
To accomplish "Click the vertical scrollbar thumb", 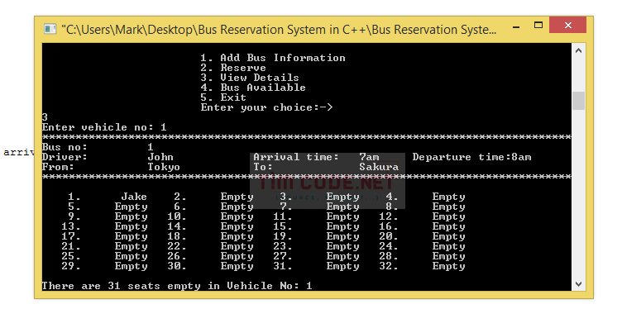I will (578, 101).
